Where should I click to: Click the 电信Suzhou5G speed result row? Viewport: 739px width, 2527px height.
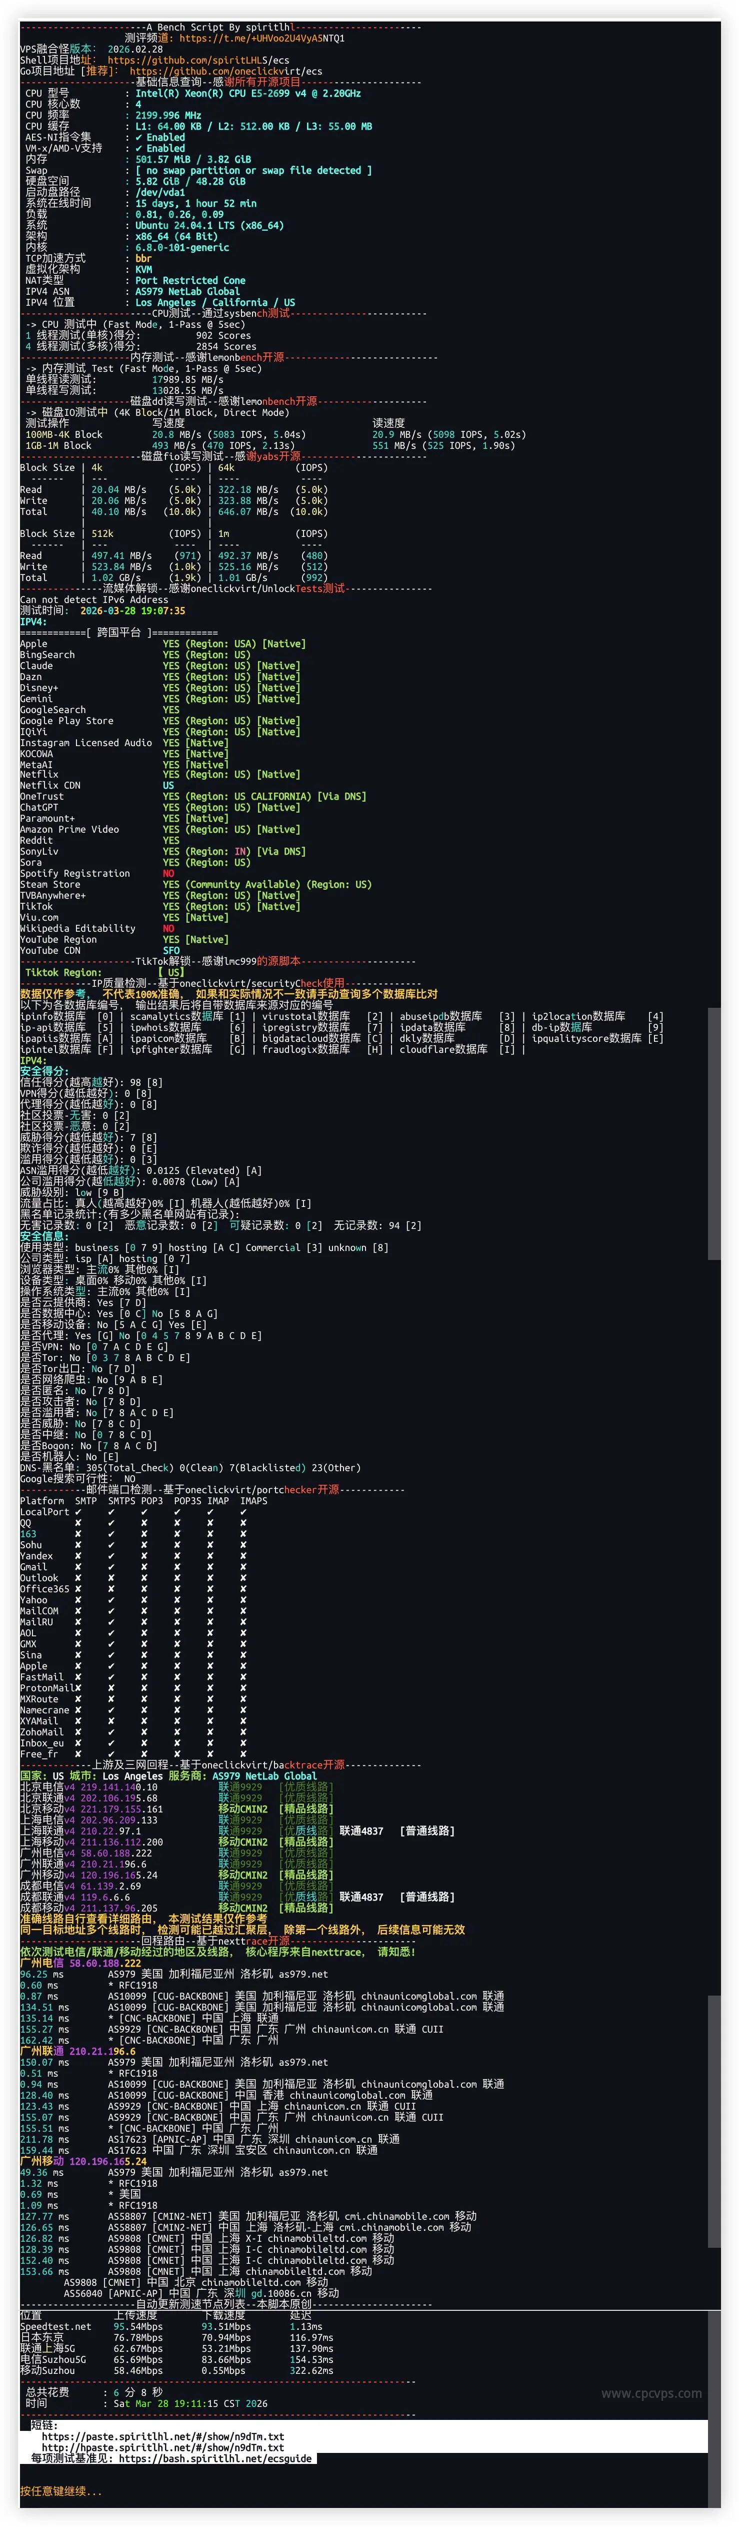176,2358
